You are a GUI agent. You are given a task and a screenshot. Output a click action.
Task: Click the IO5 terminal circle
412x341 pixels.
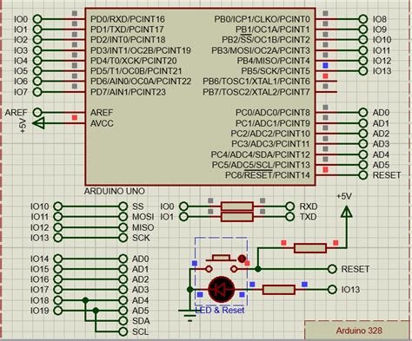pos(37,71)
